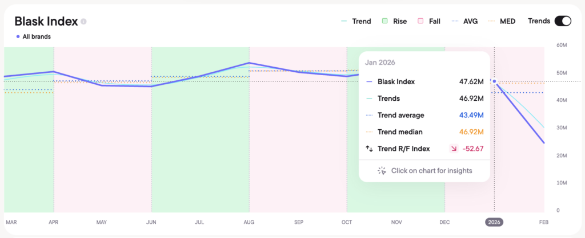Click the APR label on the x-axis

click(x=54, y=222)
